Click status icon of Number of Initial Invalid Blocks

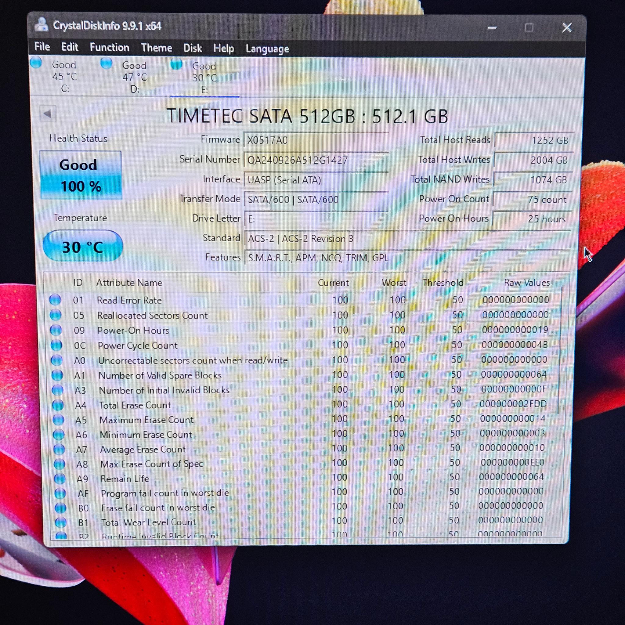58,390
